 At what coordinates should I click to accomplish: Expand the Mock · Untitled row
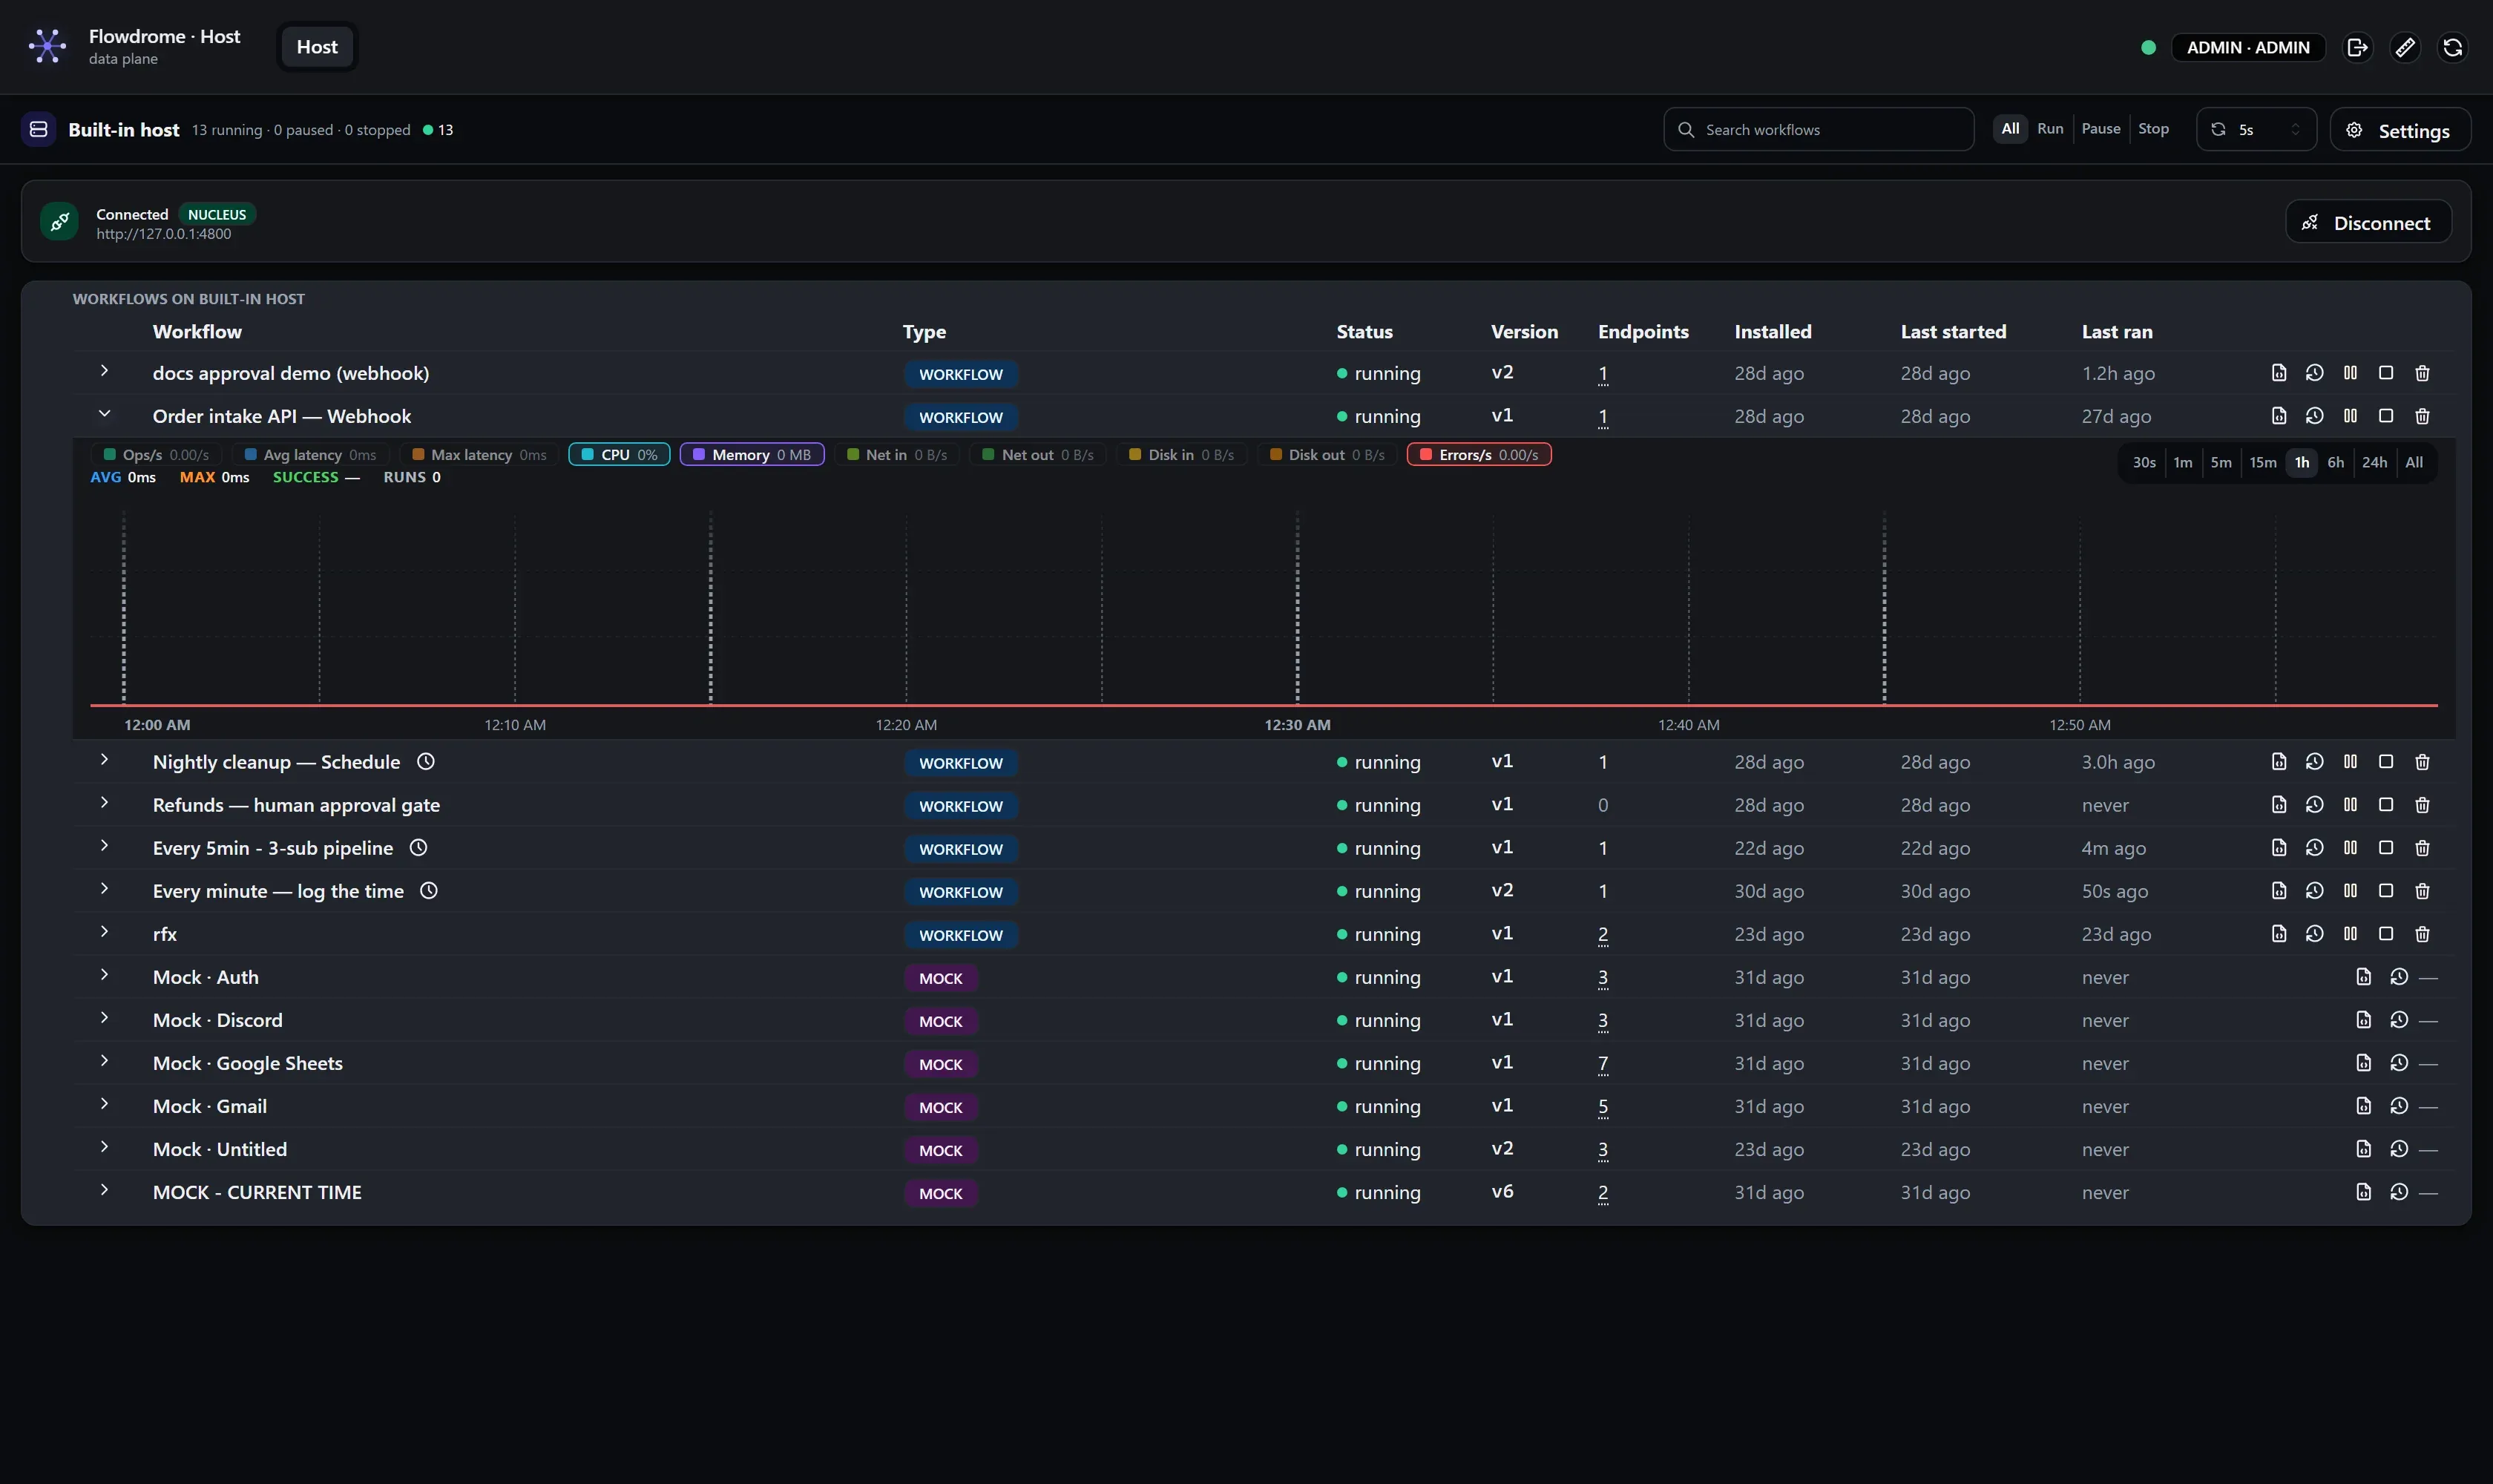point(104,1147)
